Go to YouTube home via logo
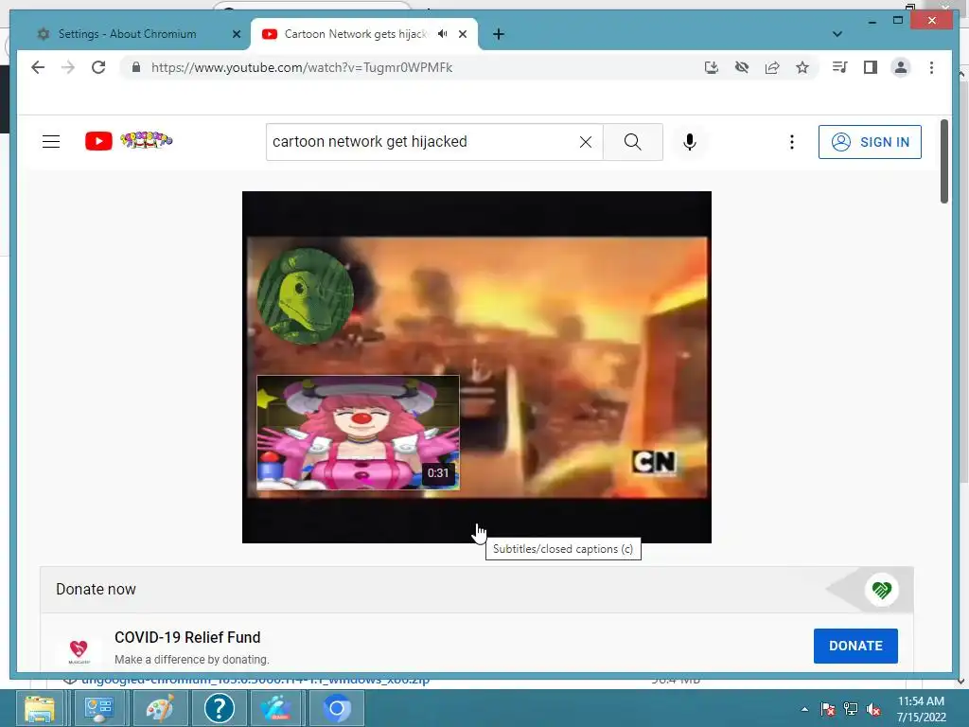 129,141
